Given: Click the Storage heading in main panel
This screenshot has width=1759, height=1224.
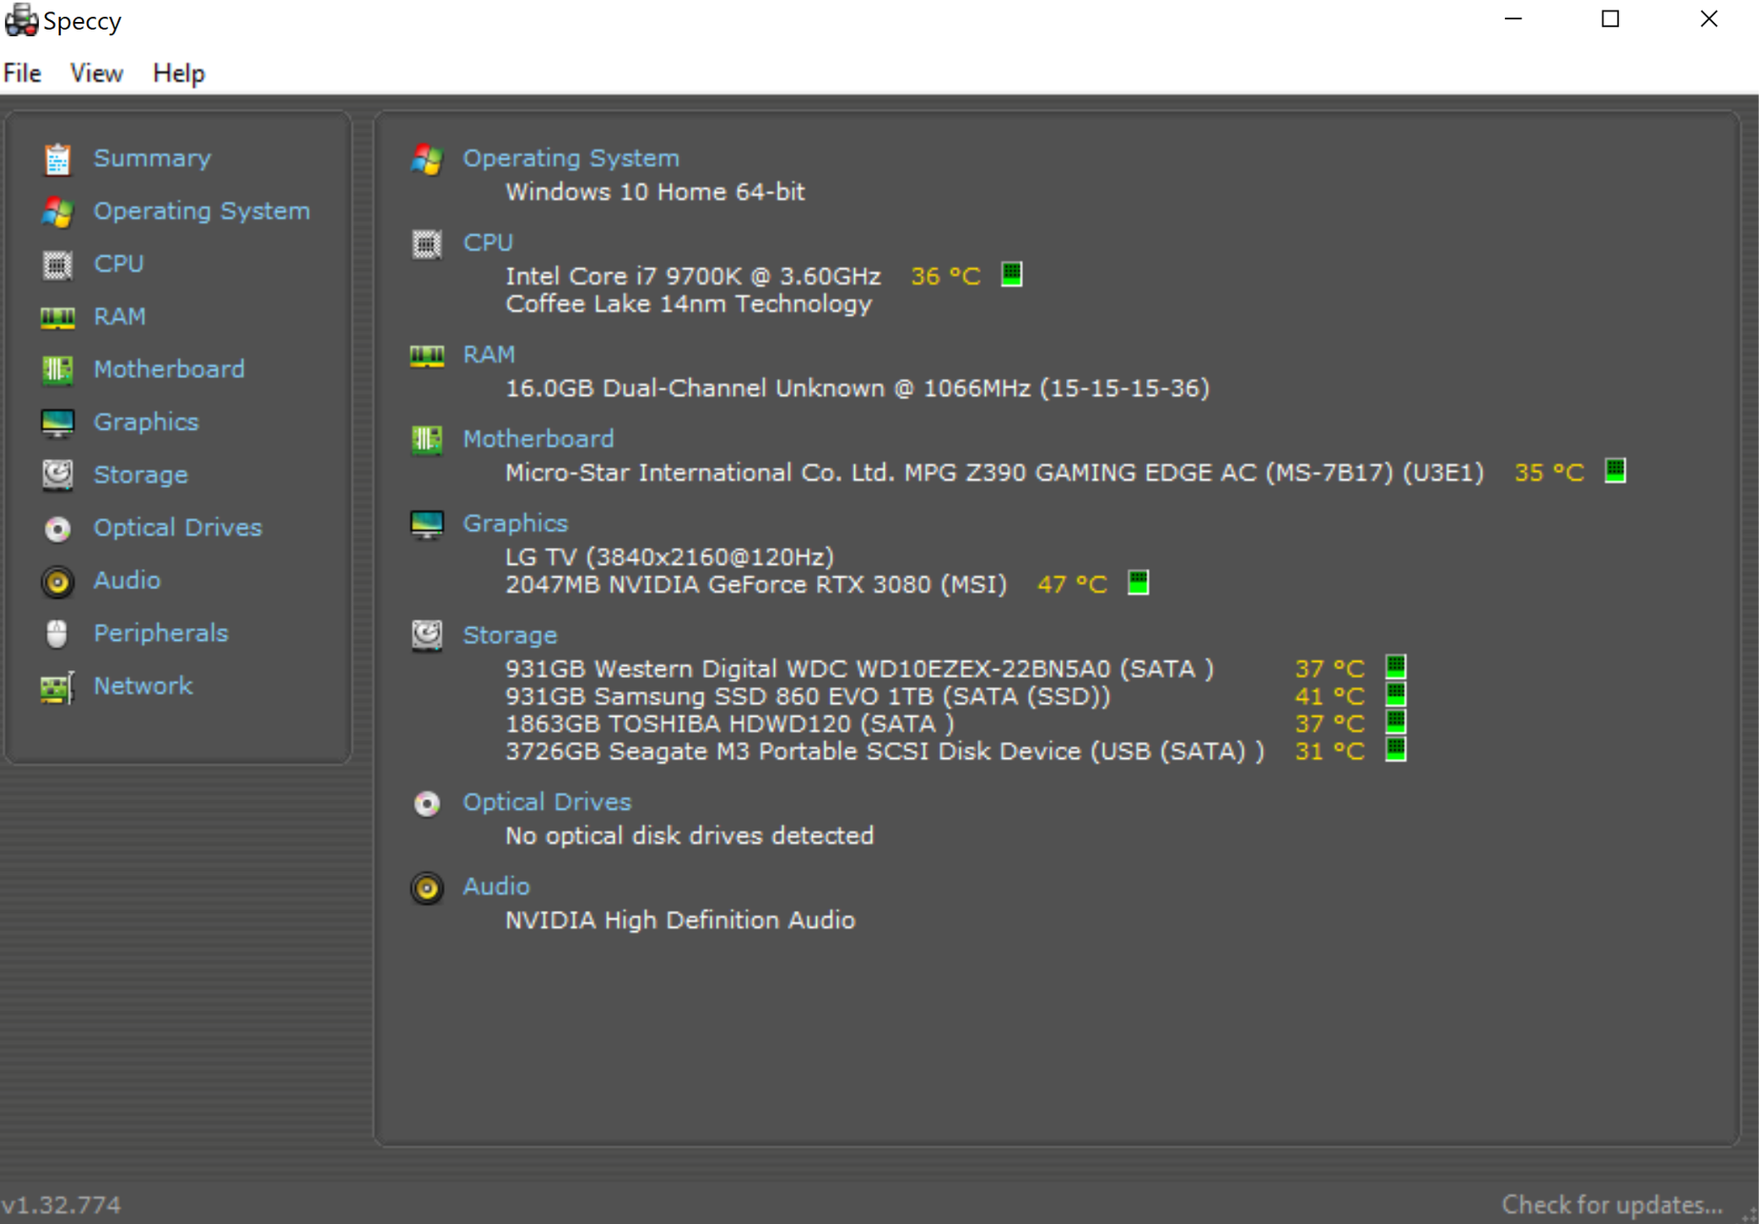Looking at the screenshot, I should (x=510, y=635).
